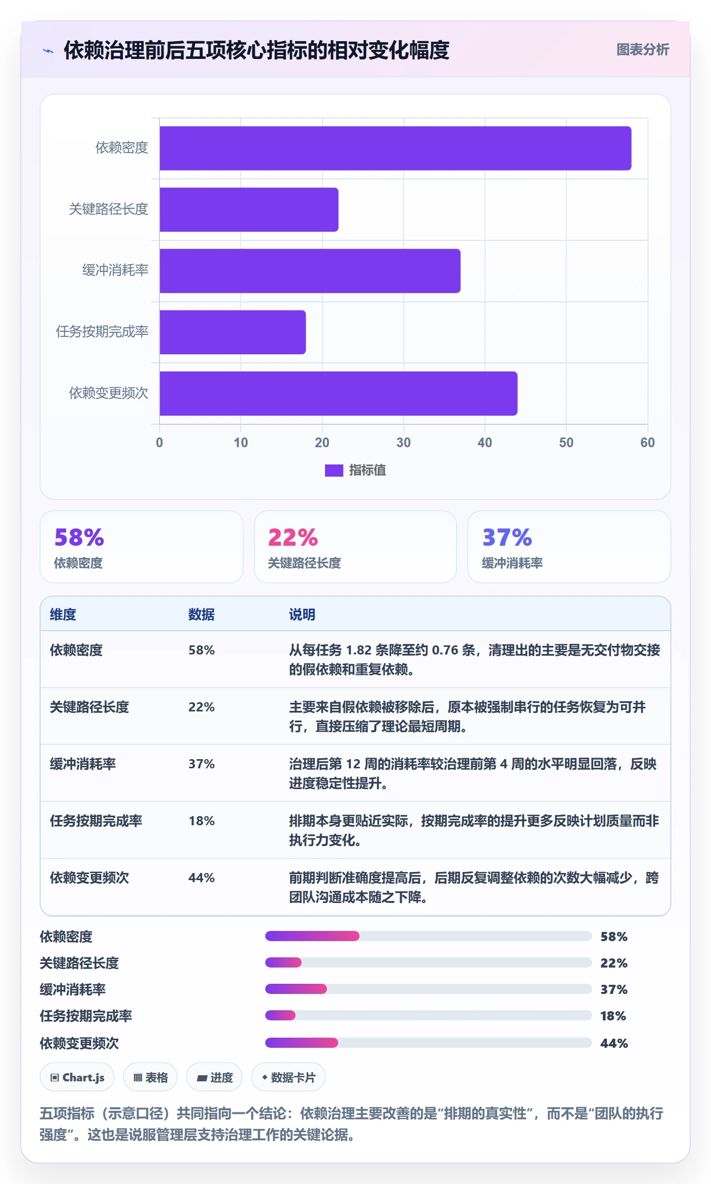This screenshot has width=711, height=1184.
Task: Select the 依赖密度 table row name cell
Action: pos(76,650)
